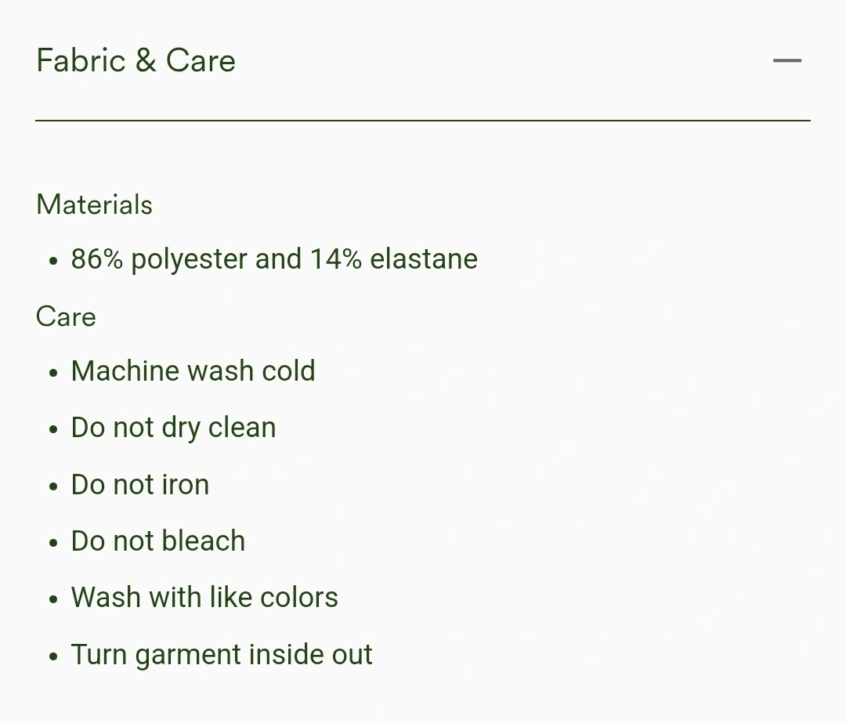The image size is (846, 723).
Task: Click the divider line under Fabric & Care
Action: click(422, 121)
